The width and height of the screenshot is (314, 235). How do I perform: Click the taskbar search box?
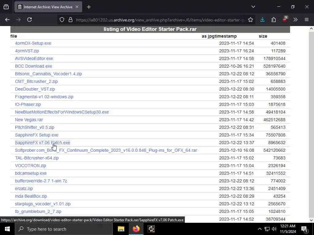[x=64, y=229]
